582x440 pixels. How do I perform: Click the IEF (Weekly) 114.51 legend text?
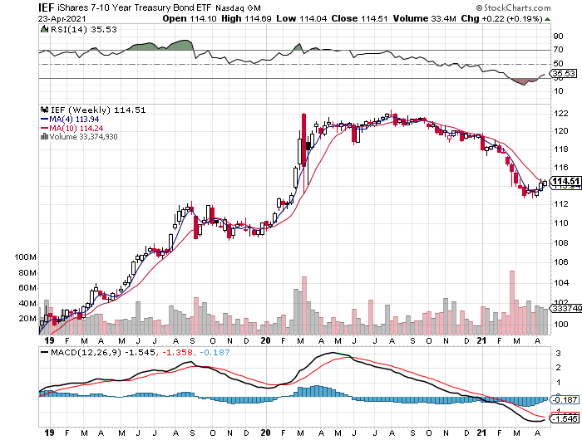click(x=98, y=110)
